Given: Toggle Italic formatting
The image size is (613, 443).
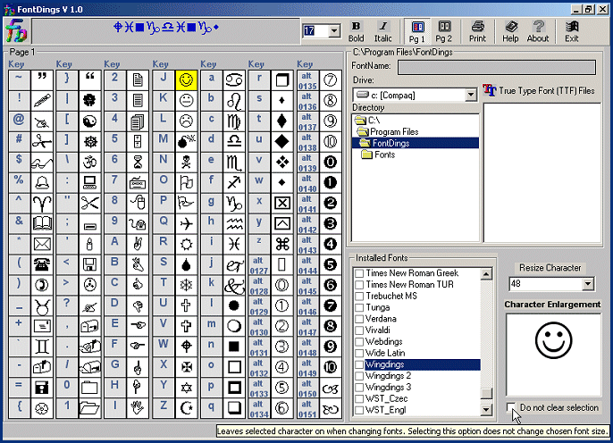Looking at the screenshot, I should point(382,31).
